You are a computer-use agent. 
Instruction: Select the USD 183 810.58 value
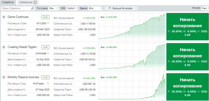[x=87, y=29]
